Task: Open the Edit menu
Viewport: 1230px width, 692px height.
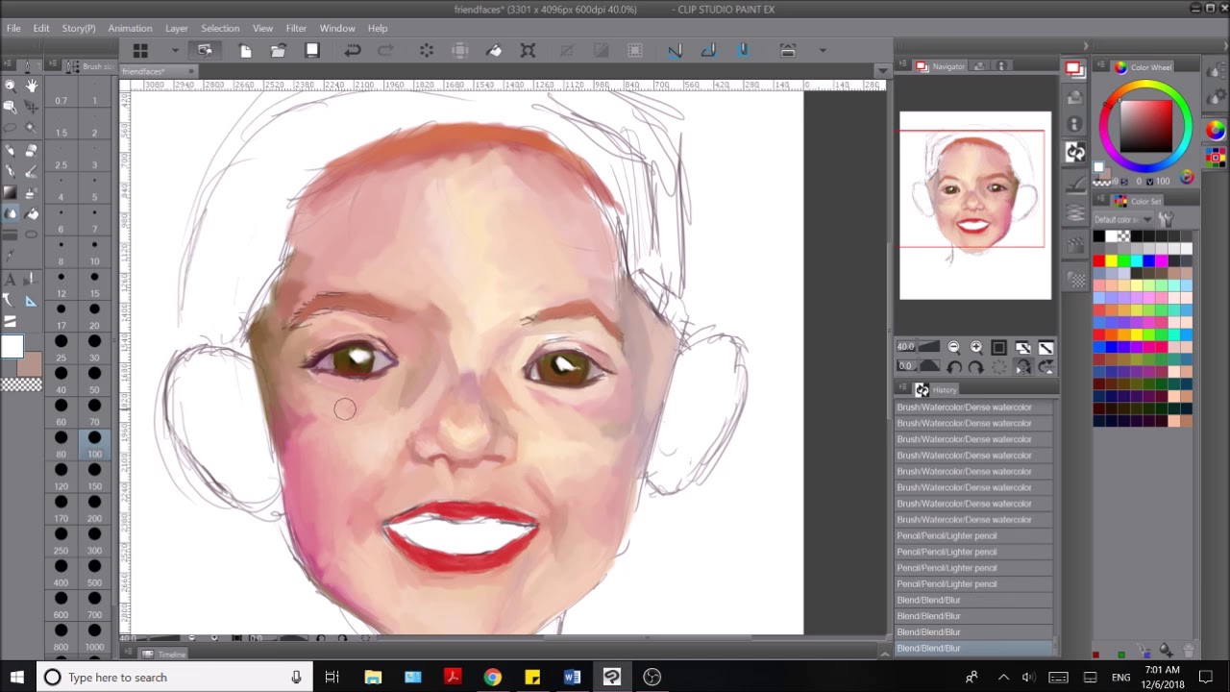Action: [41, 28]
